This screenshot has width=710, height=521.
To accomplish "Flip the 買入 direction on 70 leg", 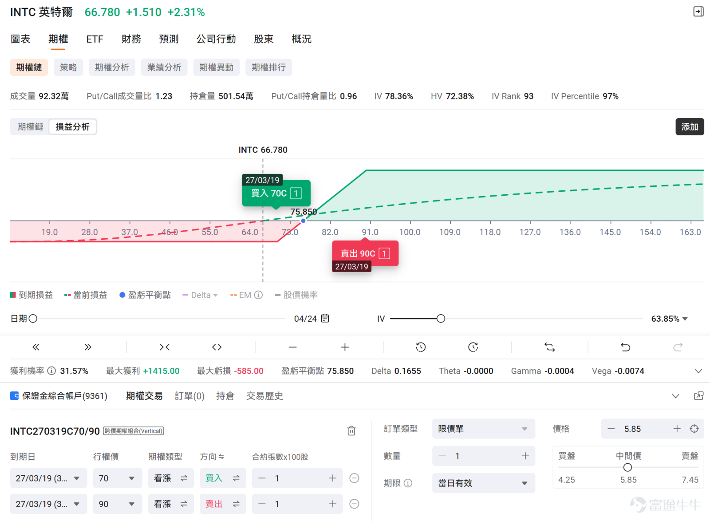I will pos(223,478).
